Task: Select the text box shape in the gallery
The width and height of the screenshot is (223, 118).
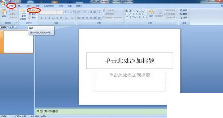Action: click(127, 11)
